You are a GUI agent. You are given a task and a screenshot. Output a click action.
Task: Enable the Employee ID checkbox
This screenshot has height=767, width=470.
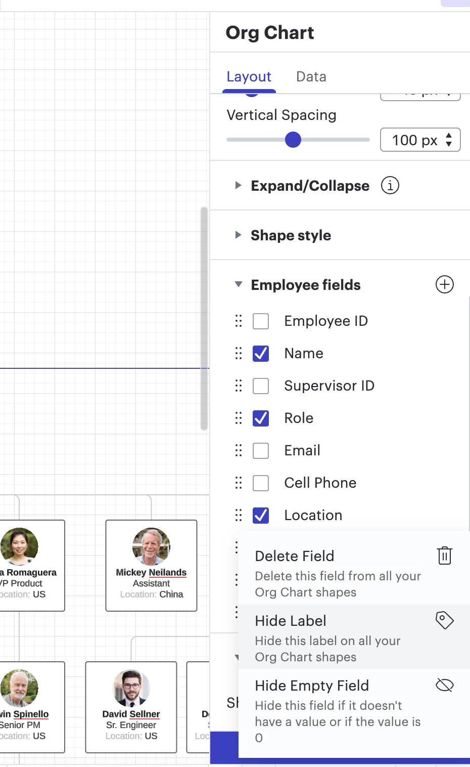pyautogui.click(x=260, y=321)
